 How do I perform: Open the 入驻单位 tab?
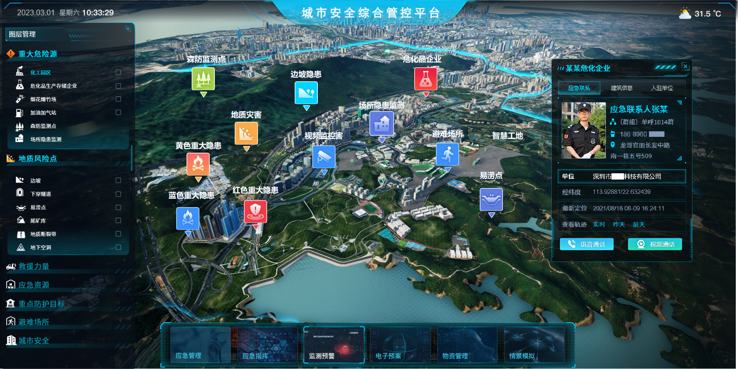[x=661, y=88]
